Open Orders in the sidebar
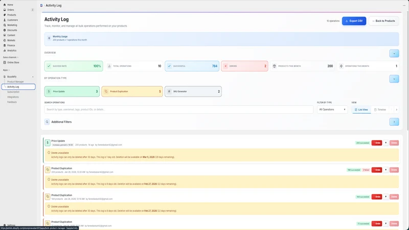The image size is (409, 230). [10, 10]
